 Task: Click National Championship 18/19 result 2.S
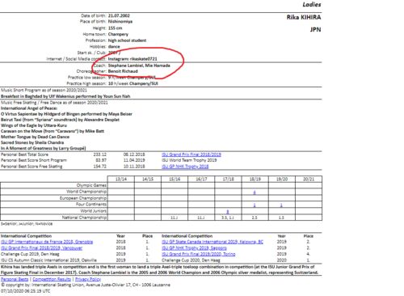pos(255,218)
